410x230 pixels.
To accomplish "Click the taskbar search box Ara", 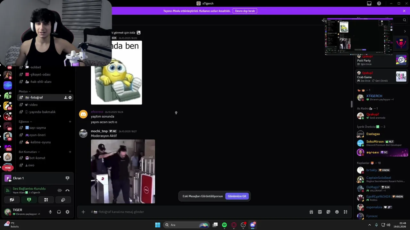I will [186, 225].
